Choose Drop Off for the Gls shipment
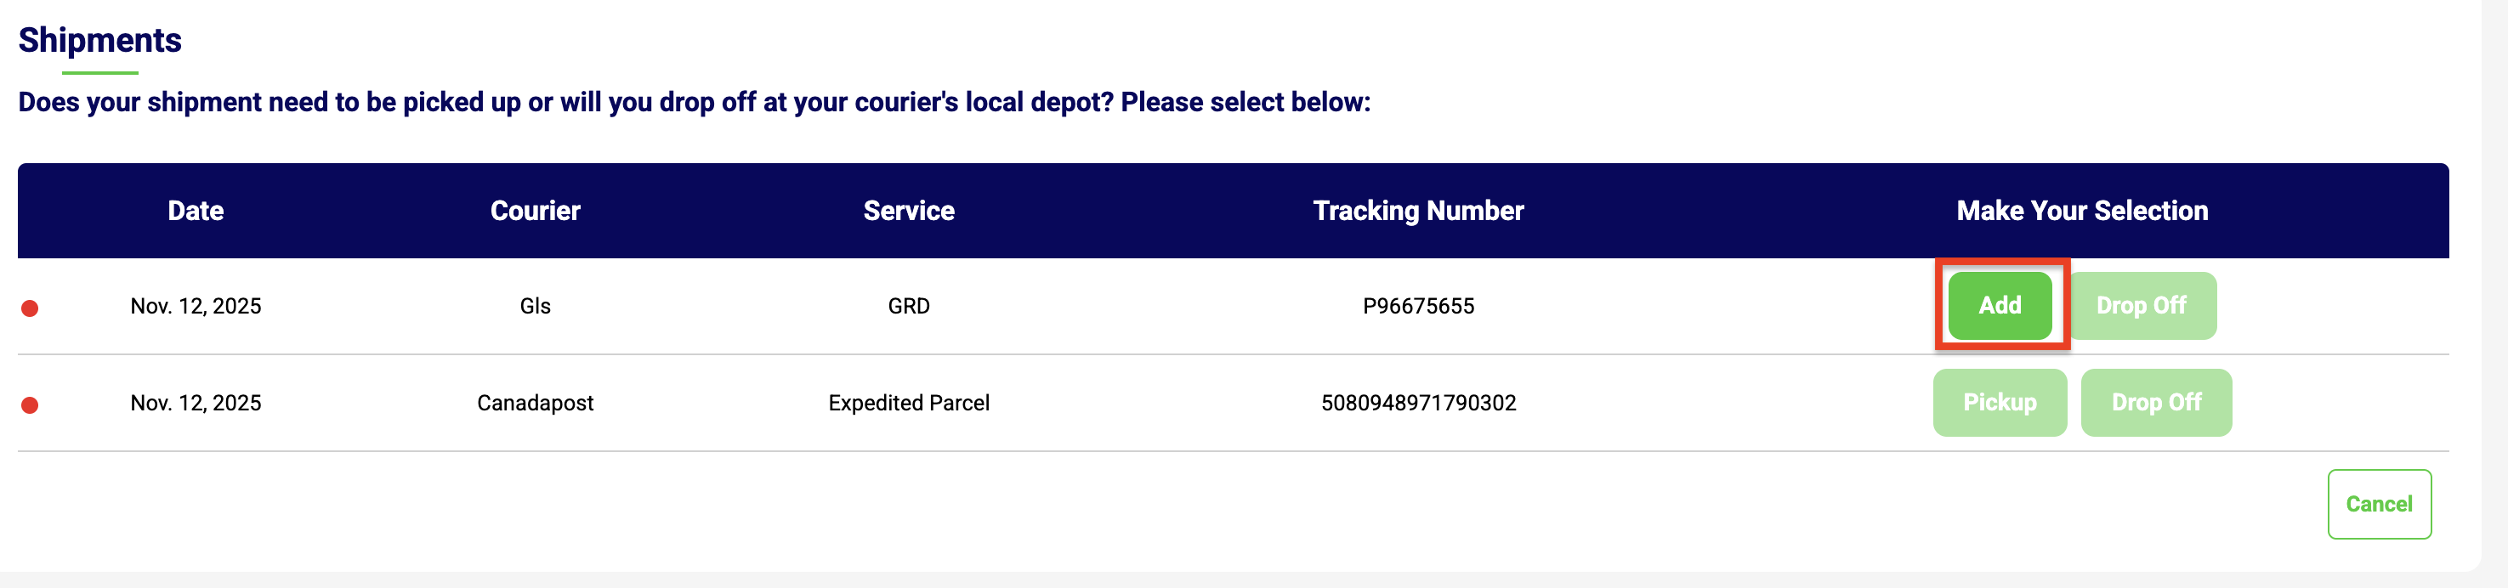The image size is (2508, 588). (2141, 306)
